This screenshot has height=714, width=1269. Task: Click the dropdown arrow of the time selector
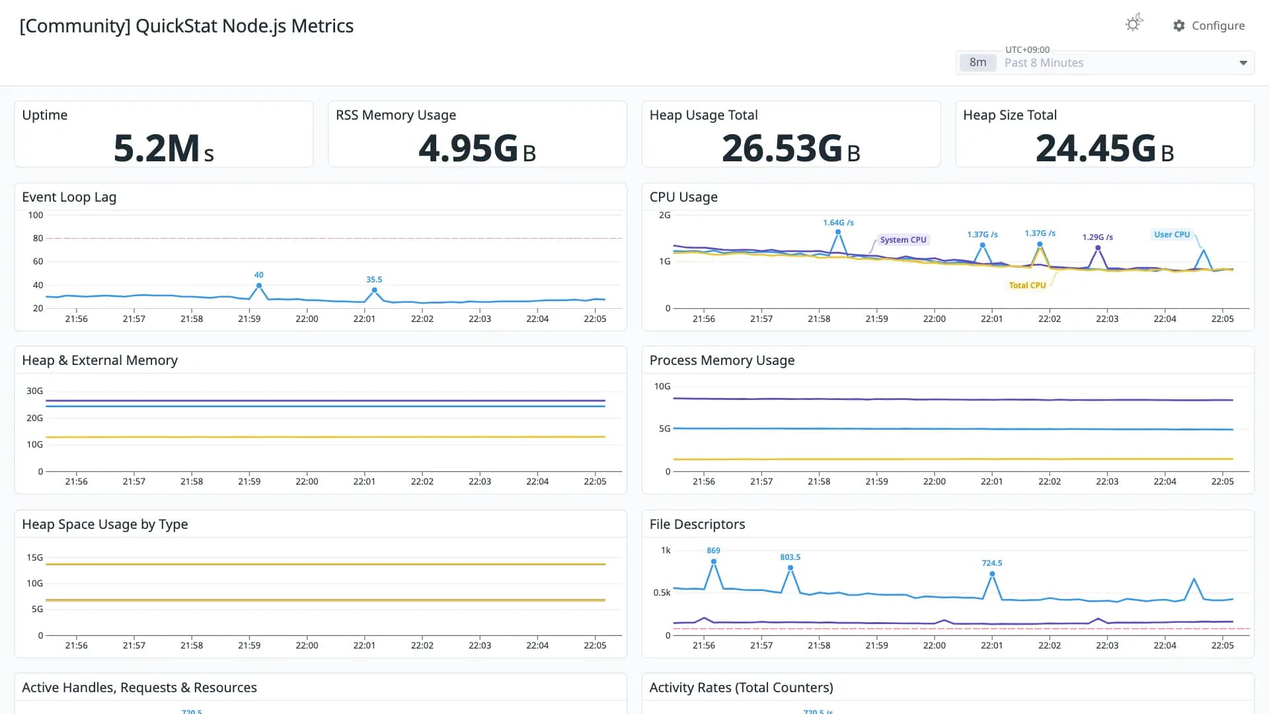(x=1243, y=63)
